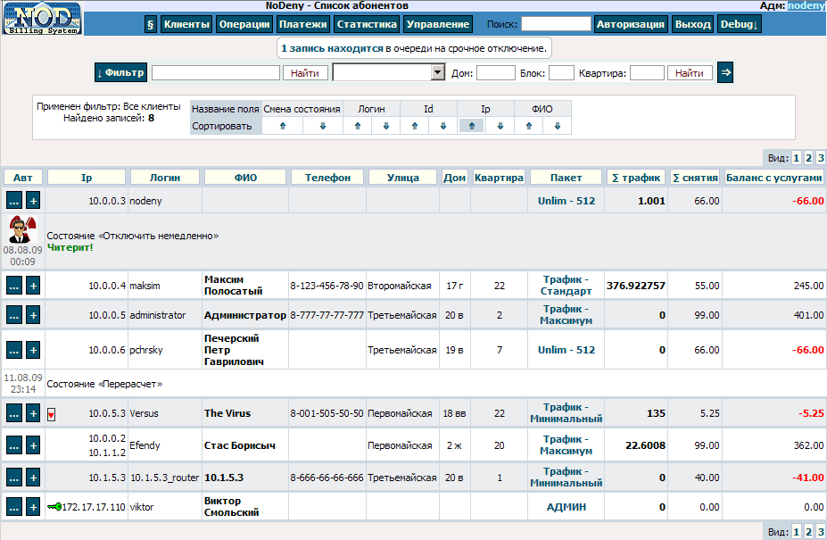Click the '...' button for nodeny row
Viewport: 827px width, 540px height.
coord(14,201)
